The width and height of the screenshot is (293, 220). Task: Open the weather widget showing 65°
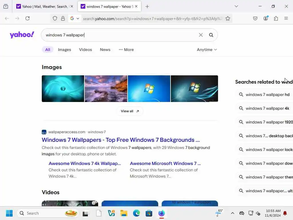(x=219, y=213)
